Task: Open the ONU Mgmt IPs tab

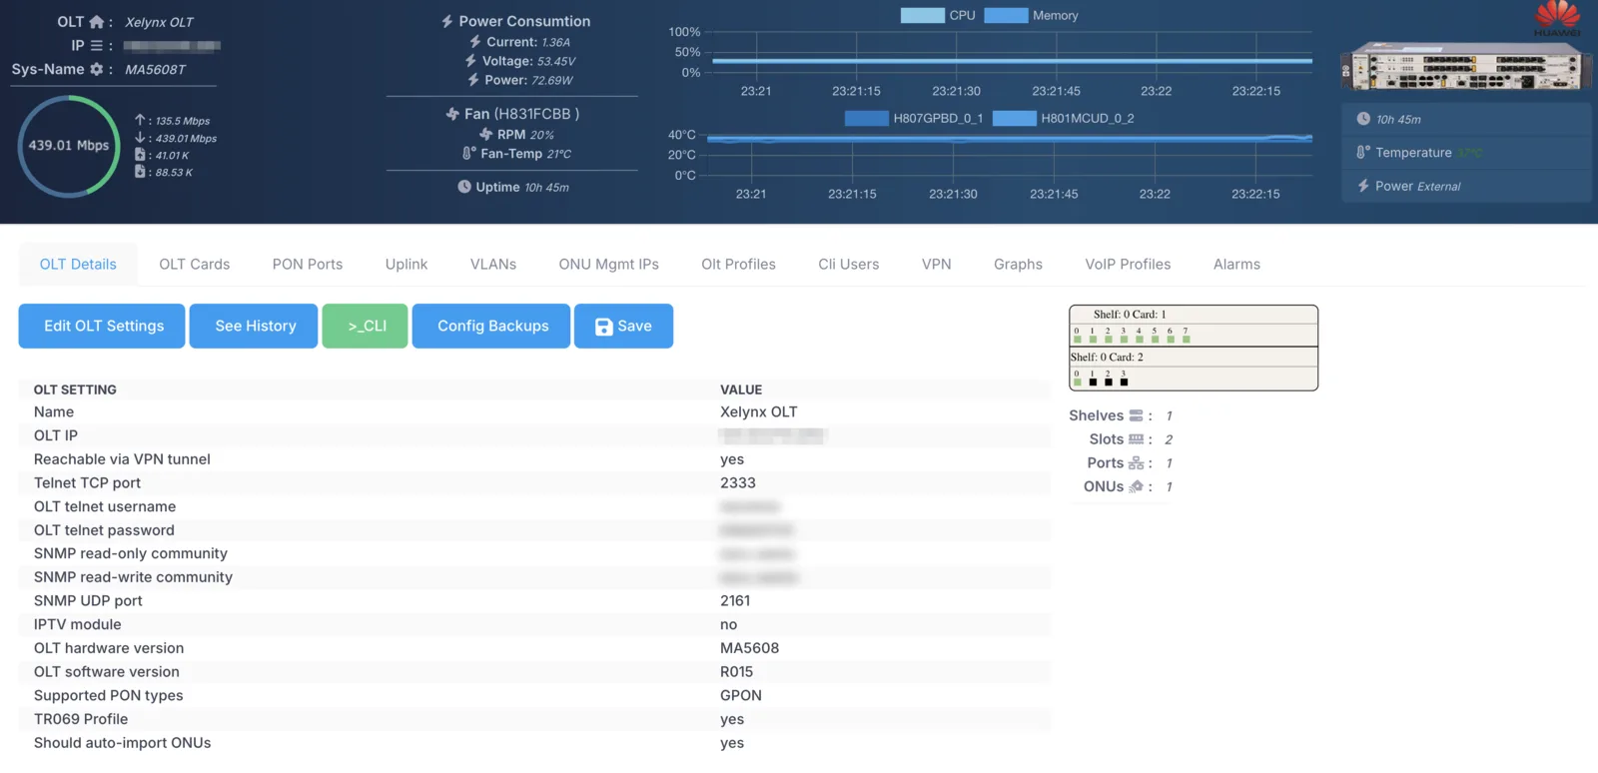Action: (x=609, y=265)
